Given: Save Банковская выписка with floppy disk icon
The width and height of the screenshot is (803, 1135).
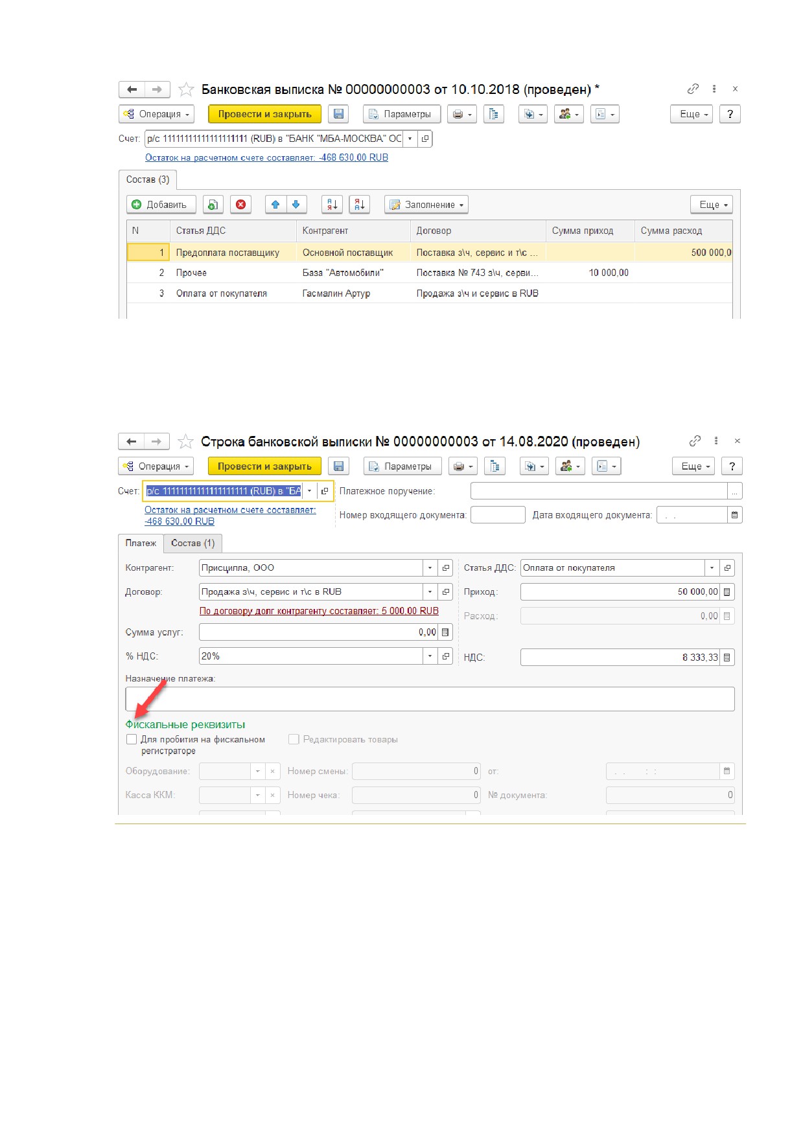Looking at the screenshot, I should 338,114.
